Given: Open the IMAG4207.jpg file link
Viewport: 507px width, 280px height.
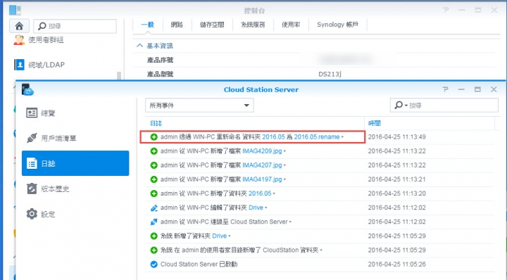Looking at the screenshot, I should (x=262, y=165).
